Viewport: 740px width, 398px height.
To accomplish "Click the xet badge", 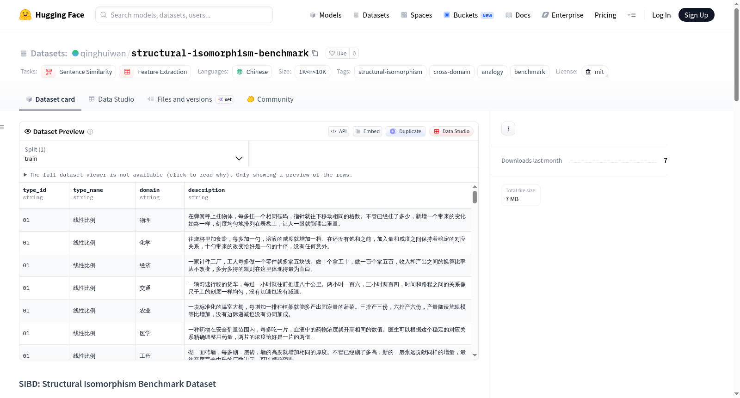I will [x=225, y=99].
